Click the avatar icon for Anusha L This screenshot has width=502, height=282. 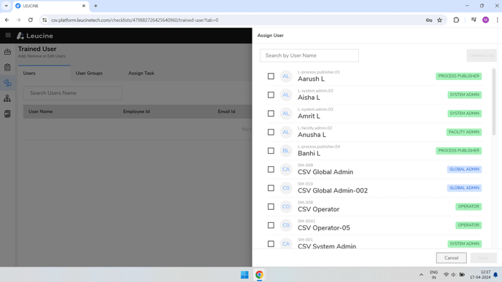pyautogui.click(x=286, y=132)
